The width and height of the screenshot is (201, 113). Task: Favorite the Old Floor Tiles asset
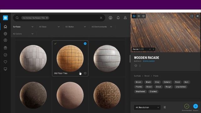point(85,73)
